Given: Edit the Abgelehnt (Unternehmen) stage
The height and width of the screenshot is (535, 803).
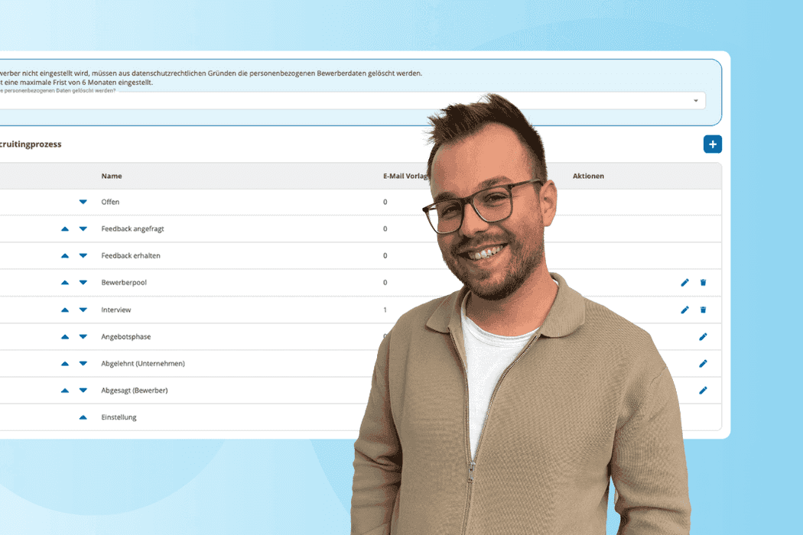Looking at the screenshot, I should coord(703,363).
